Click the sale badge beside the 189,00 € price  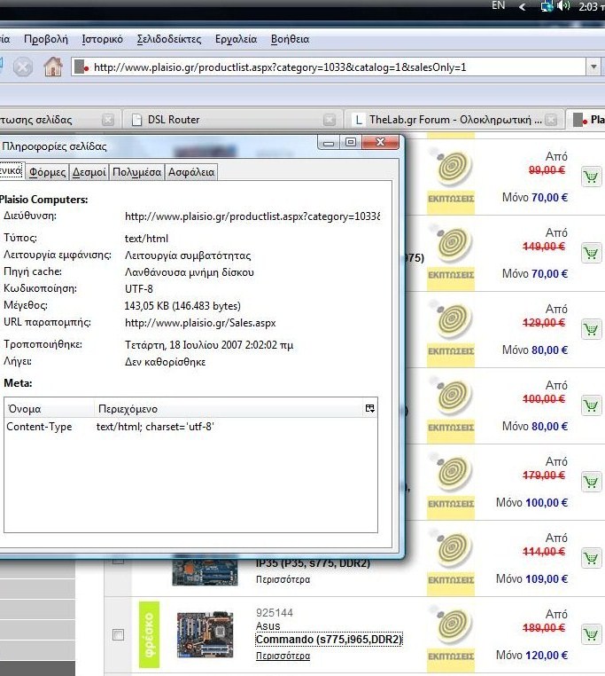(451, 637)
